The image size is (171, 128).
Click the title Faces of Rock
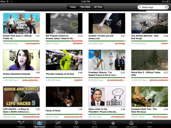coord(53,111)
